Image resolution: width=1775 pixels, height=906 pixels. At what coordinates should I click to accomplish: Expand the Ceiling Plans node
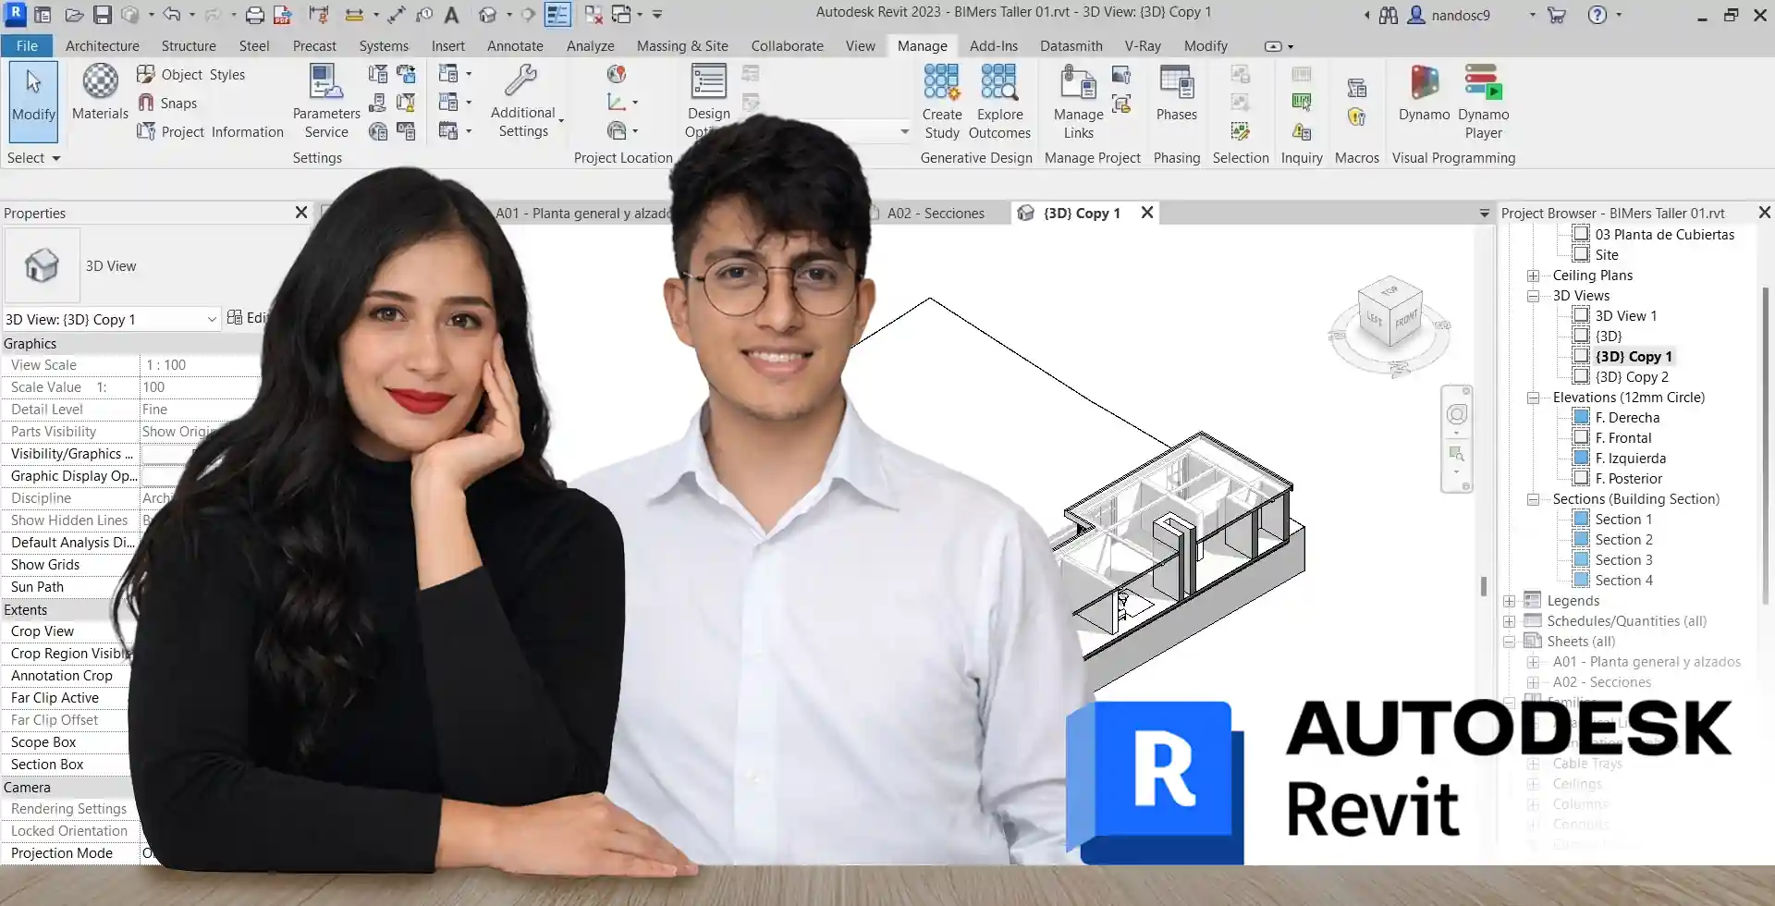click(x=1533, y=275)
